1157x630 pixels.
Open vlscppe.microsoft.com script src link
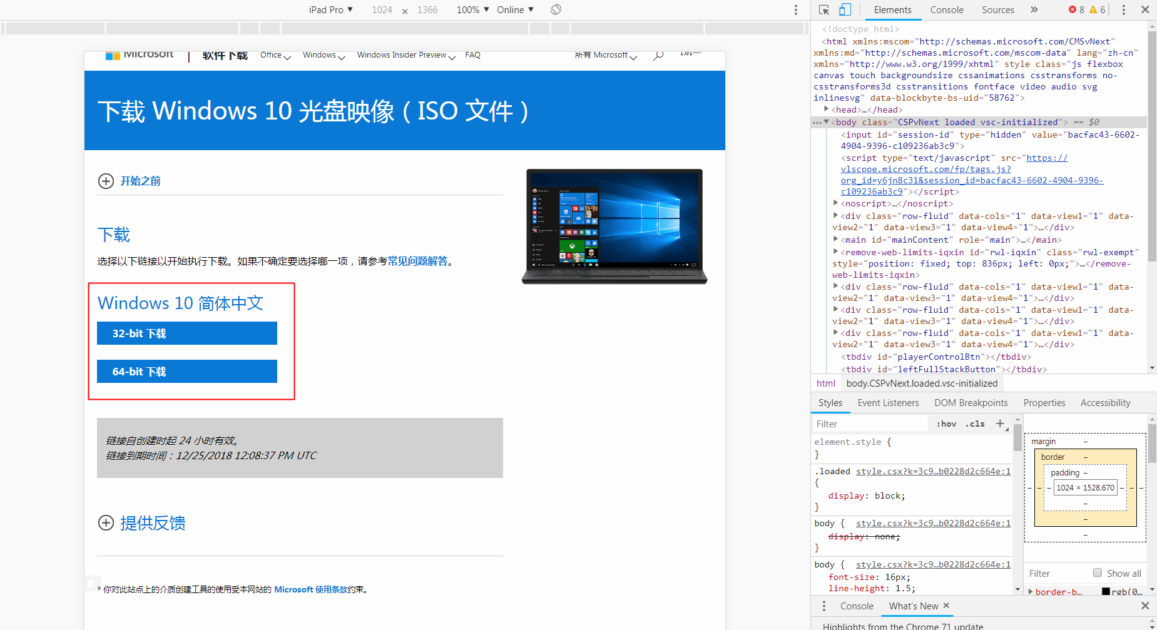(972, 175)
